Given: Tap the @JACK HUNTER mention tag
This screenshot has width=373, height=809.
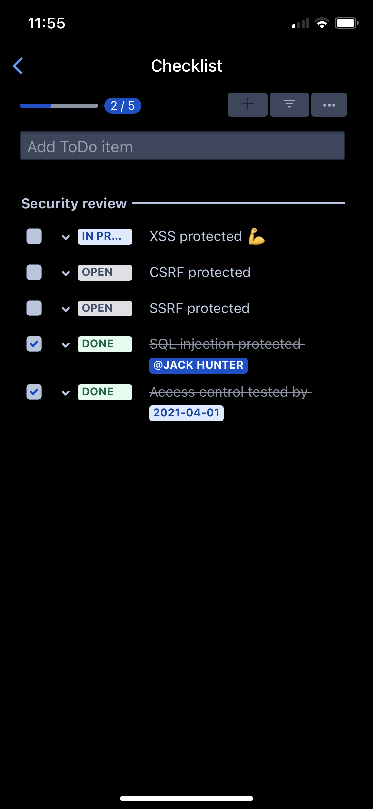Looking at the screenshot, I should pos(198,365).
